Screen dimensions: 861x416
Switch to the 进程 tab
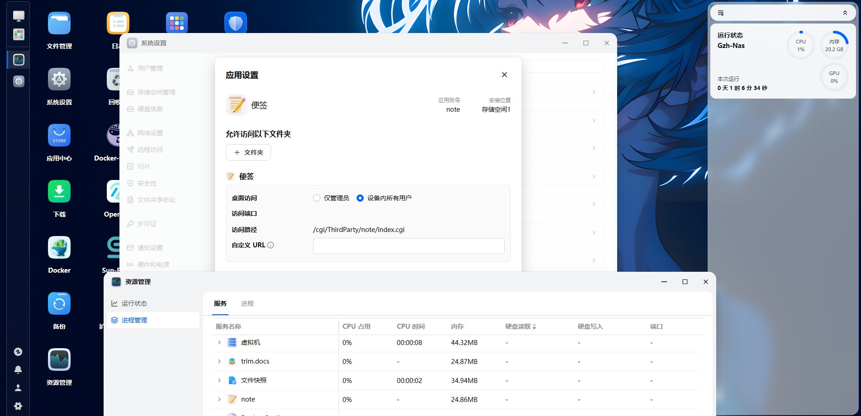click(x=247, y=303)
